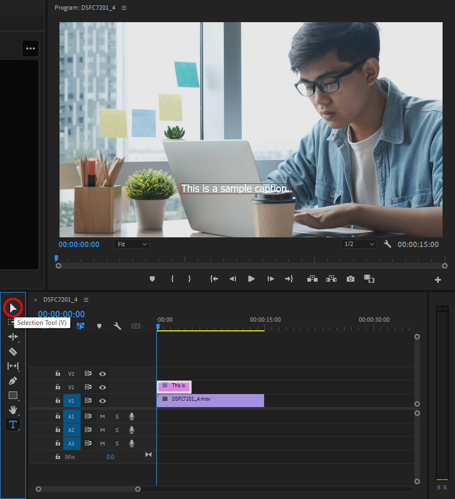Open the three-dot overflow button
The image size is (455, 499).
(x=30, y=49)
